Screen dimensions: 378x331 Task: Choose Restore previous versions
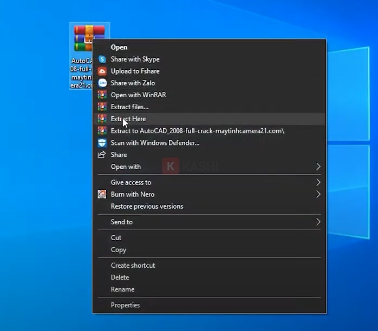tap(209, 206)
